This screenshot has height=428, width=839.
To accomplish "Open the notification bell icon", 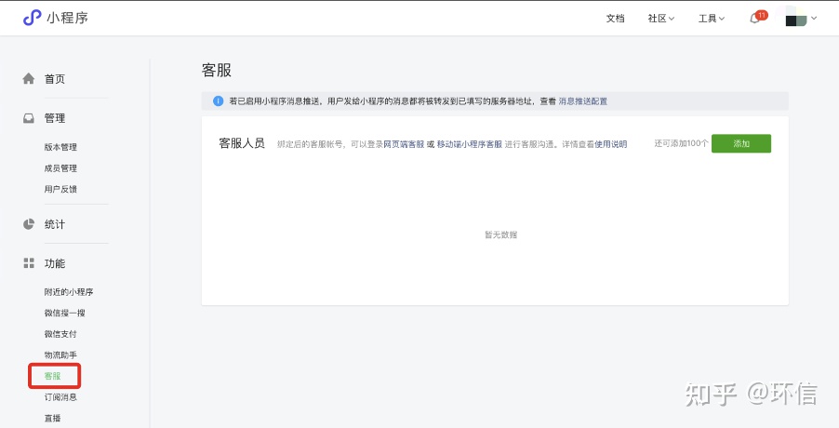I will [x=754, y=19].
